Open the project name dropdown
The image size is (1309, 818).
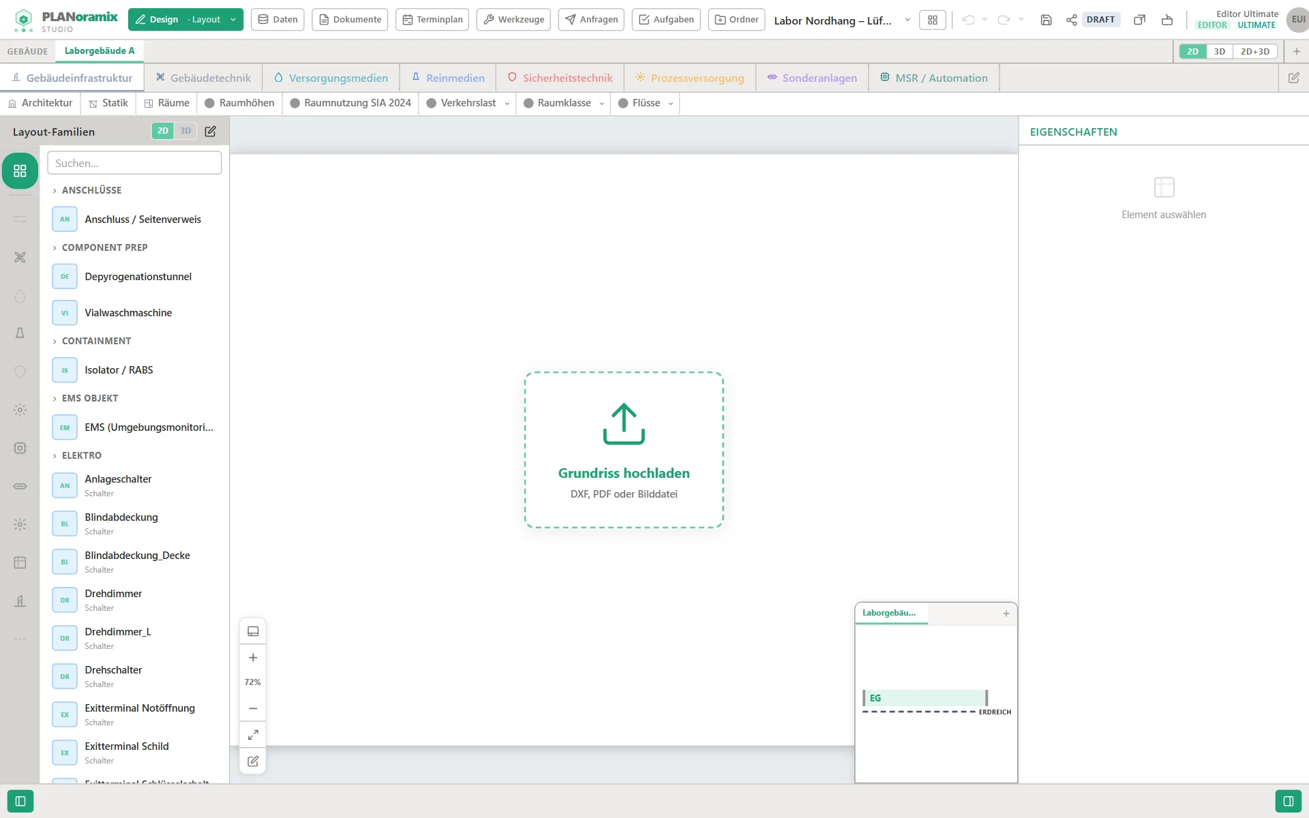click(x=907, y=20)
